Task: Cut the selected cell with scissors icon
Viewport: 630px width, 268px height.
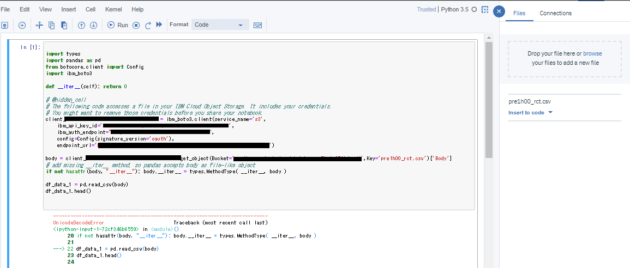Action: pos(39,25)
